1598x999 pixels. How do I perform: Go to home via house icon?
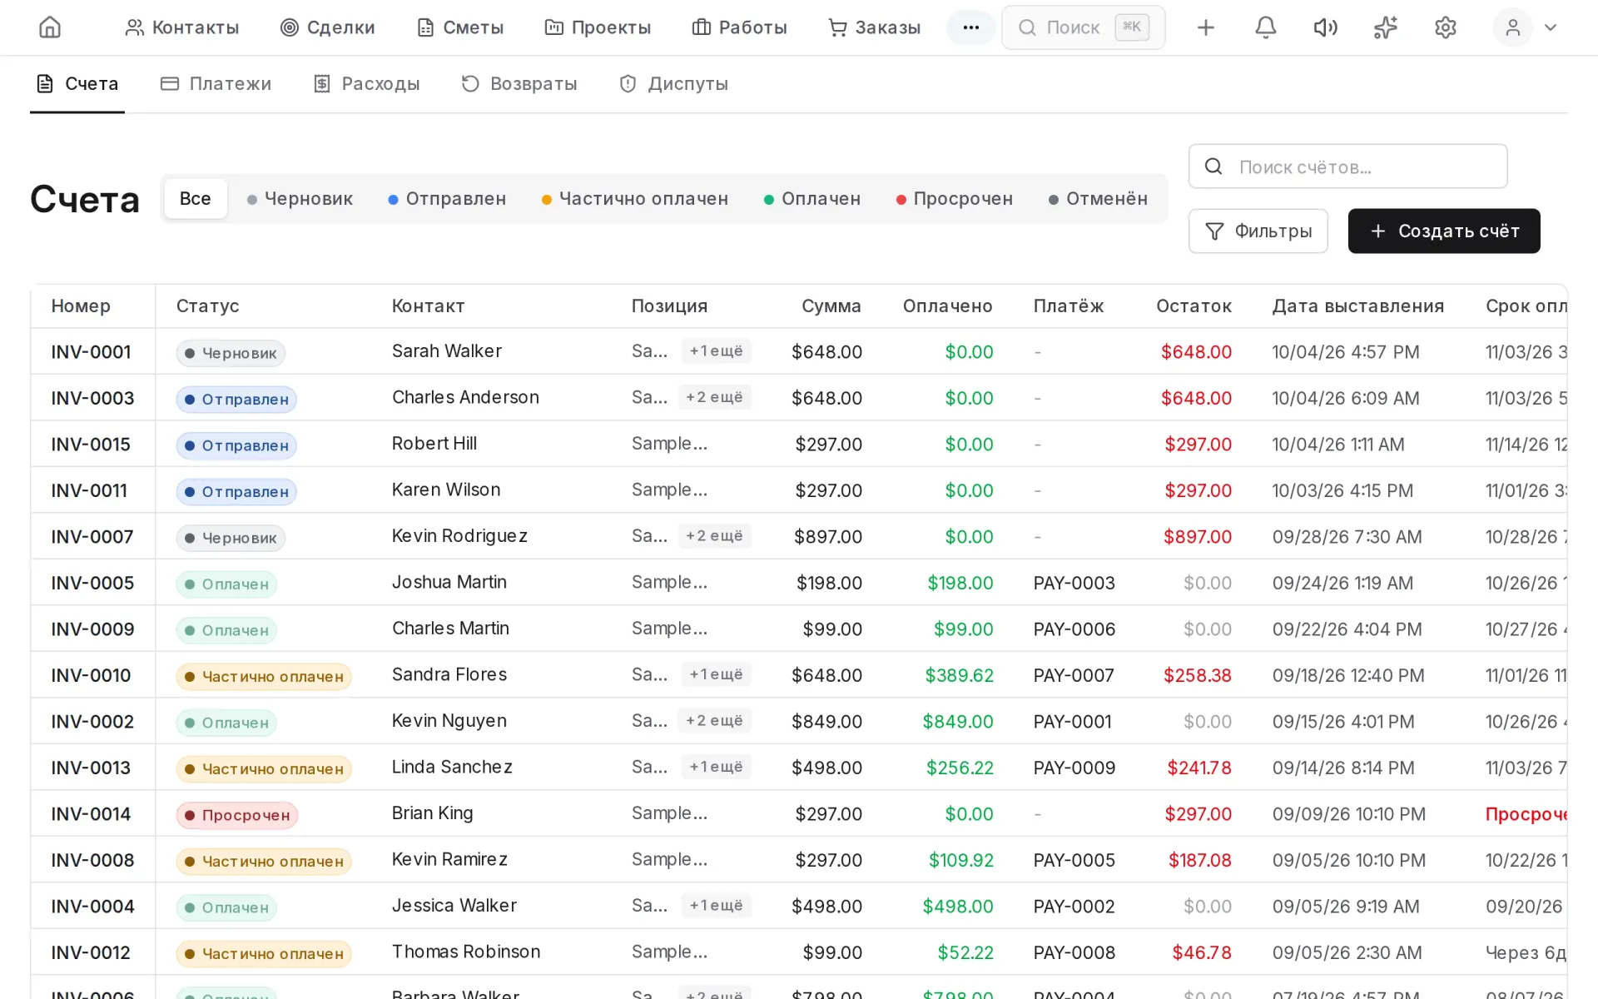pyautogui.click(x=50, y=27)
